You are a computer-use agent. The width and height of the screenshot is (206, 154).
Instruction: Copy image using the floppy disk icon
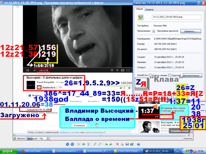(127, 144)
